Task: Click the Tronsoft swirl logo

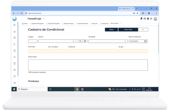Action: click(x=14, y=19)
